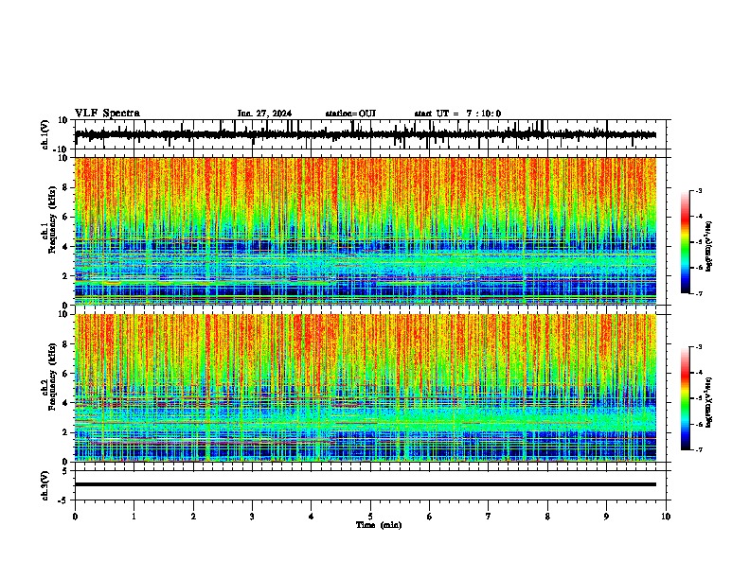
Task: Select the "start UT = 7:10:0" text
Action: point(457,114)
